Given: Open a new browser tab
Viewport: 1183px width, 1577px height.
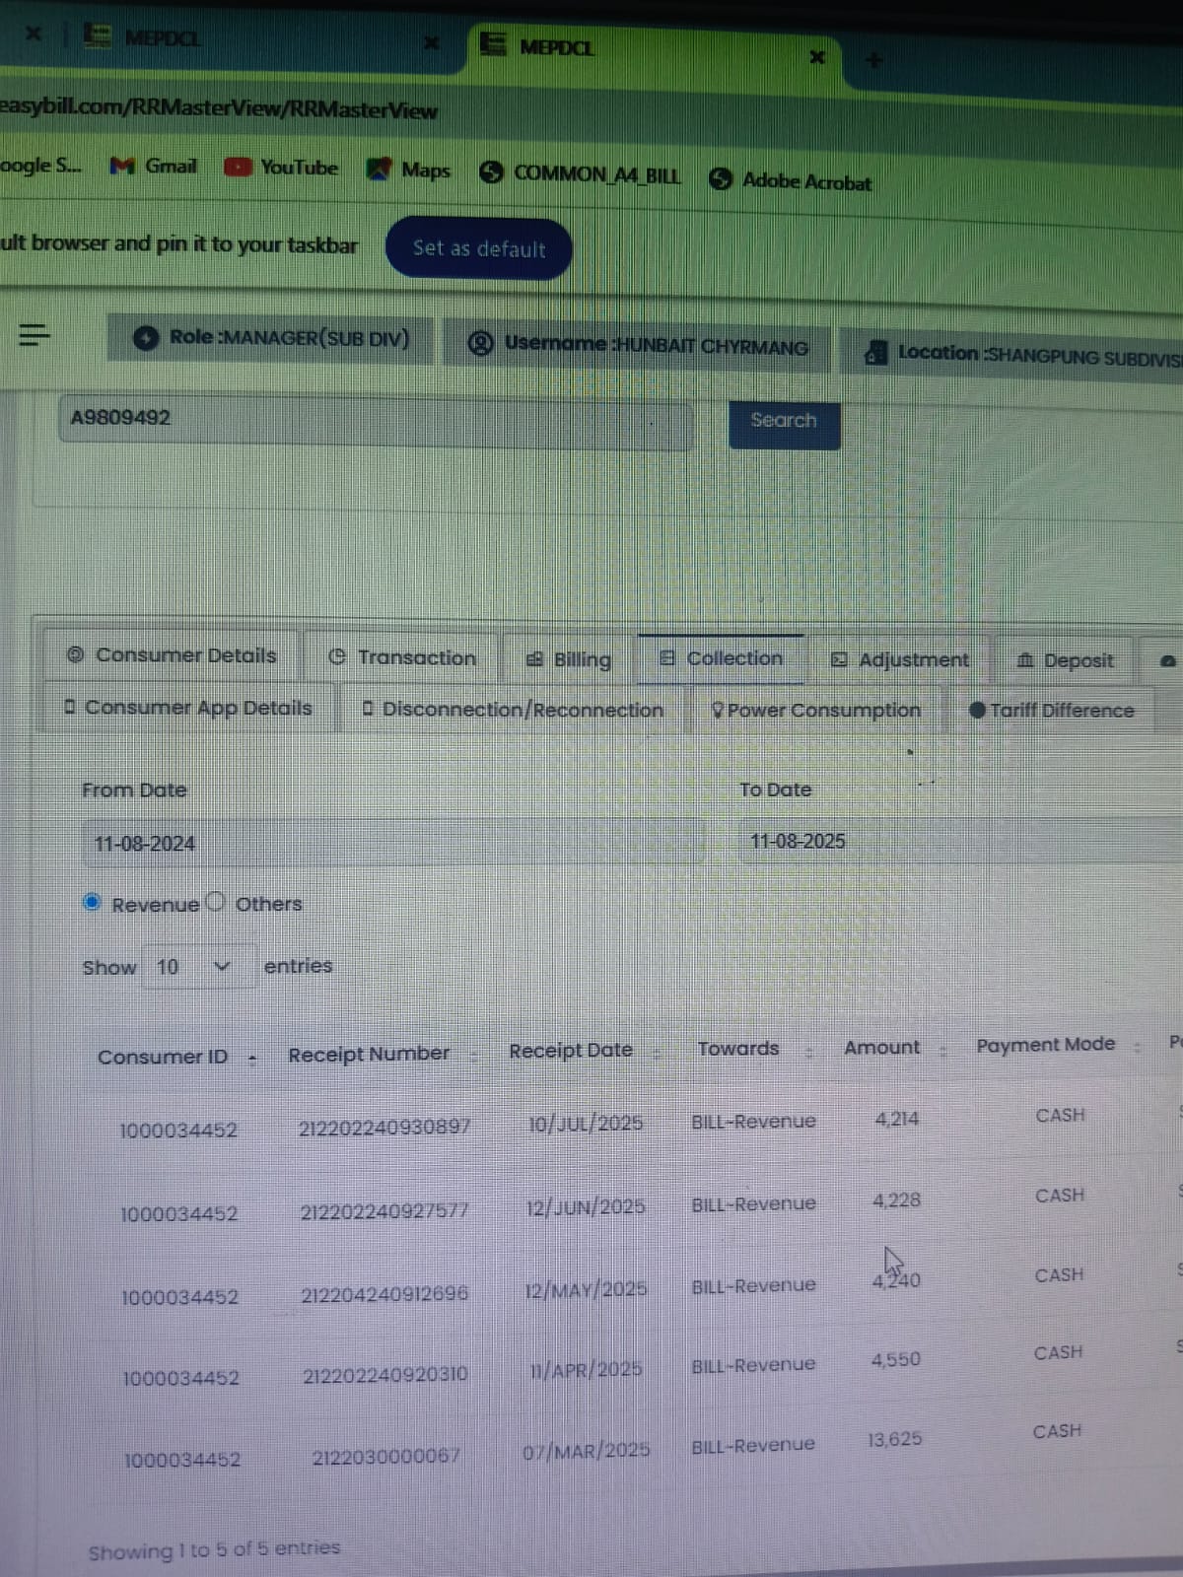Looking at the screenshot, I should click(x=873, y=61).
